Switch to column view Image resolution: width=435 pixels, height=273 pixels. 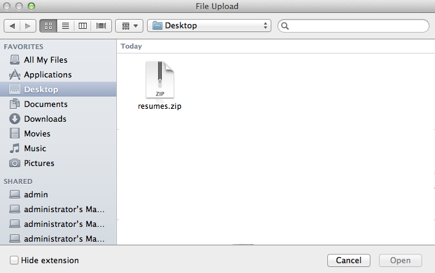coord(82,26)
